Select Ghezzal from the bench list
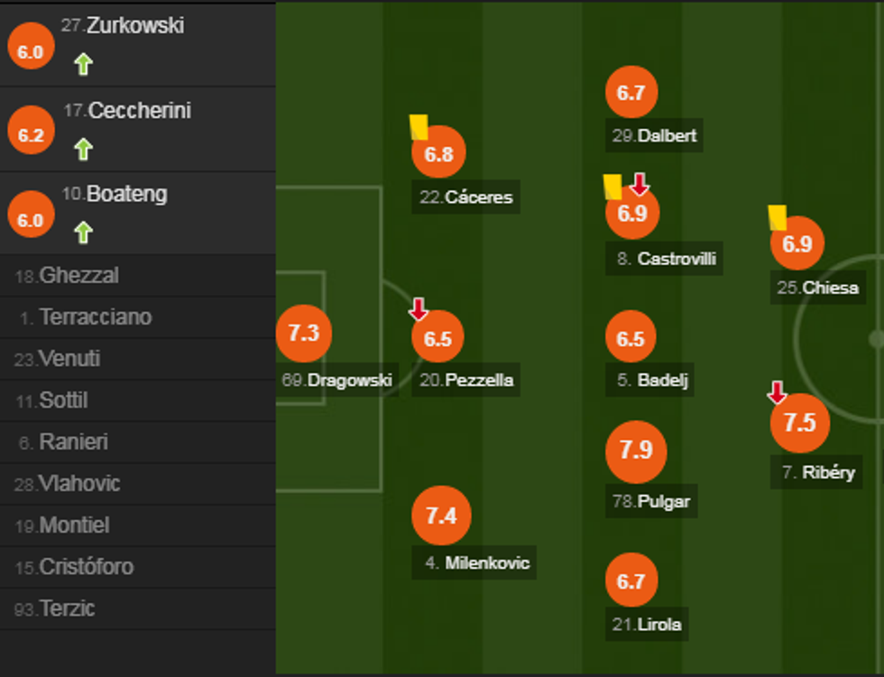The width and height of the screenshot is (884, 677). tap(78, 276)
